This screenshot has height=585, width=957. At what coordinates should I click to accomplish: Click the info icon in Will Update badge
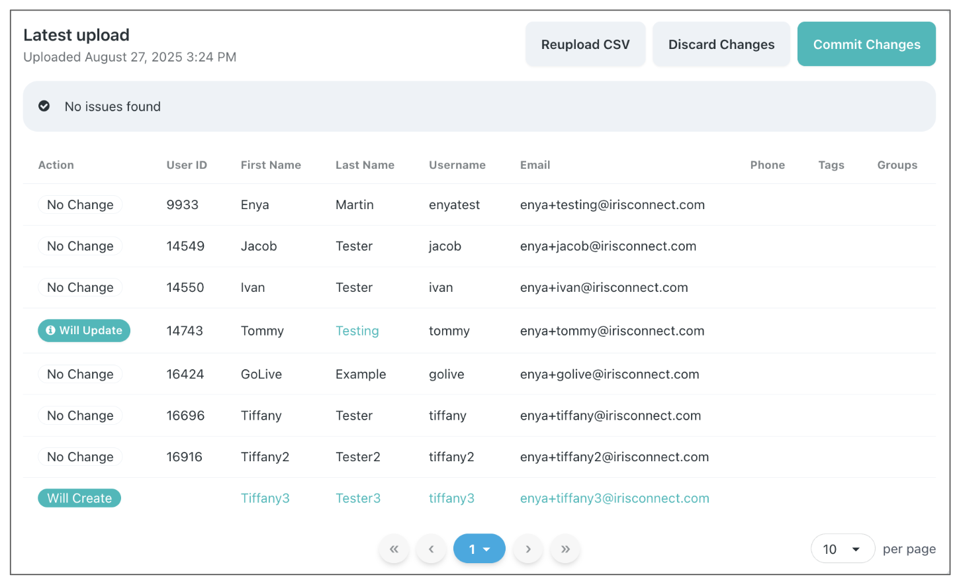pyautogui.click(x=50, y=330)
